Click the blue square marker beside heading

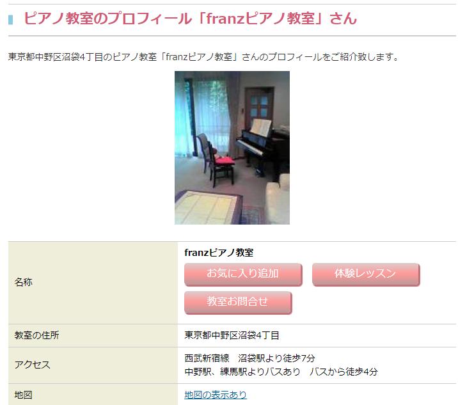click(x=10, y=20)
